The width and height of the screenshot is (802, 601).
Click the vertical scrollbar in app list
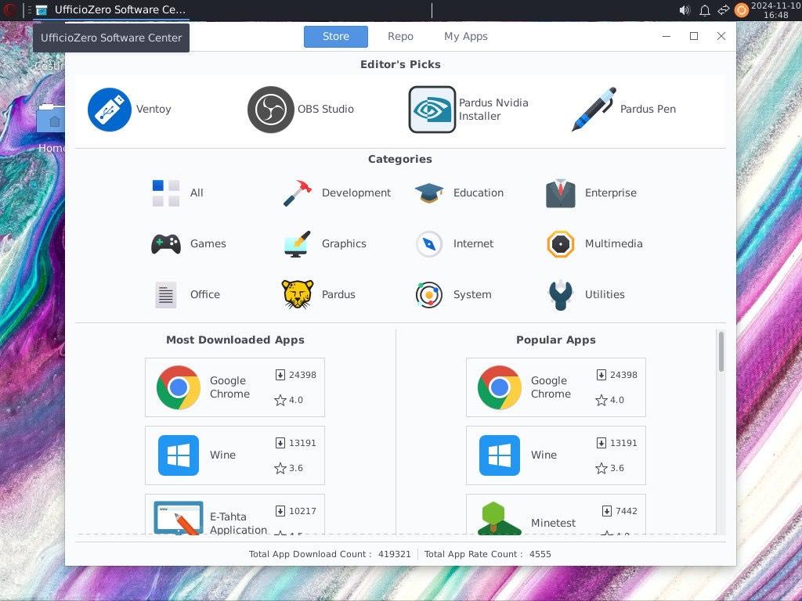[x=721, y=352]
